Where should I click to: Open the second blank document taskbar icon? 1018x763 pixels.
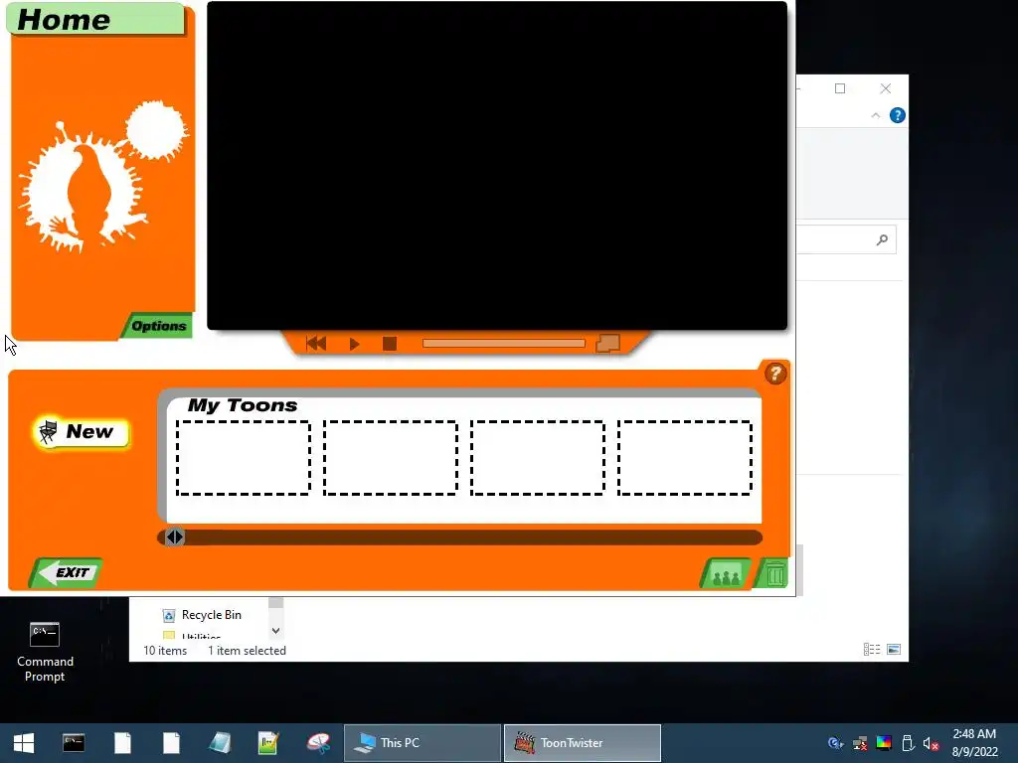pos(171,743)
